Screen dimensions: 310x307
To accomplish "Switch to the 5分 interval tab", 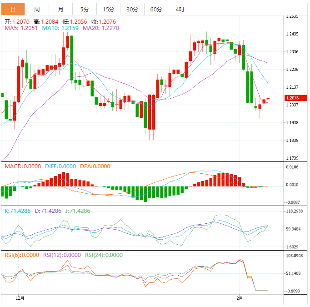I will pos(85,9).
